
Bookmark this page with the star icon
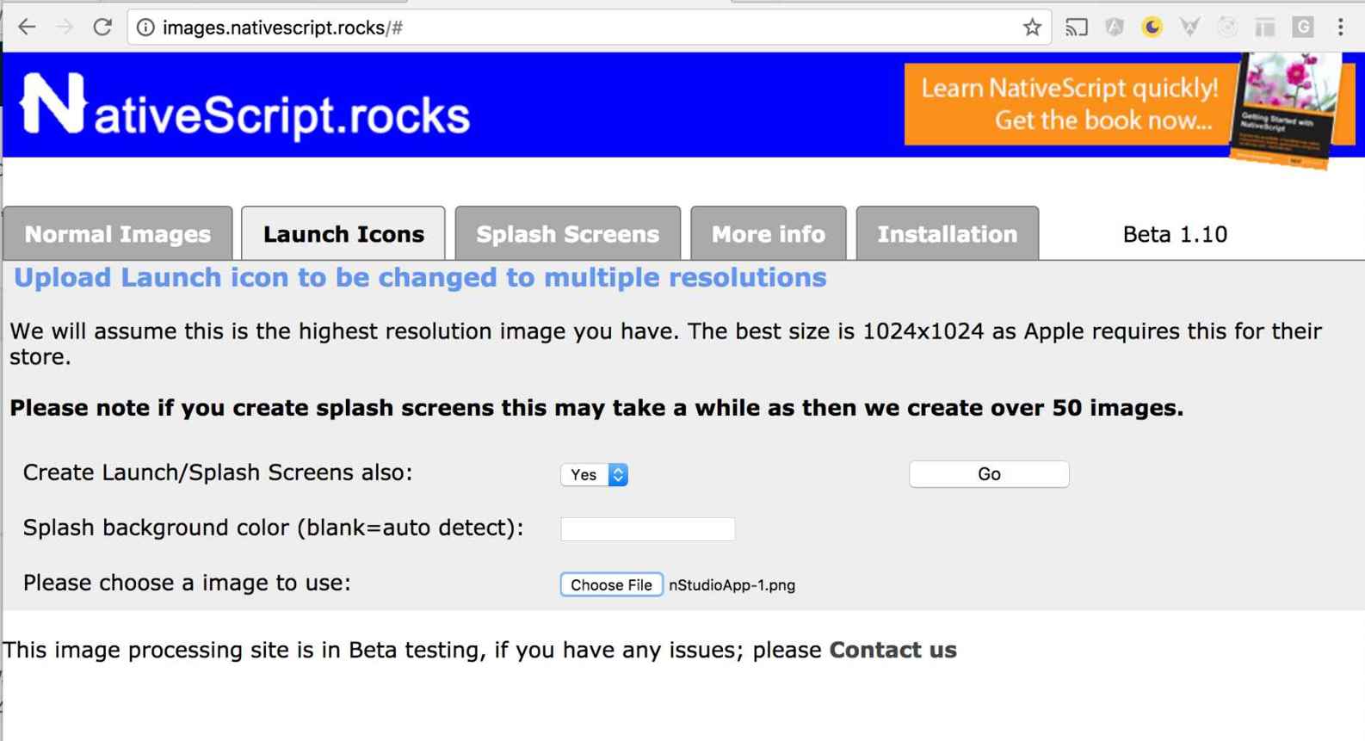click(x=1032, y=28)
